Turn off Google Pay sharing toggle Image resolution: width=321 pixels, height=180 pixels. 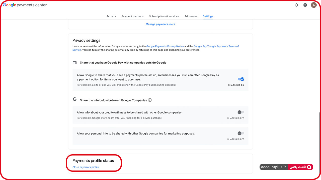click(241, 79)
